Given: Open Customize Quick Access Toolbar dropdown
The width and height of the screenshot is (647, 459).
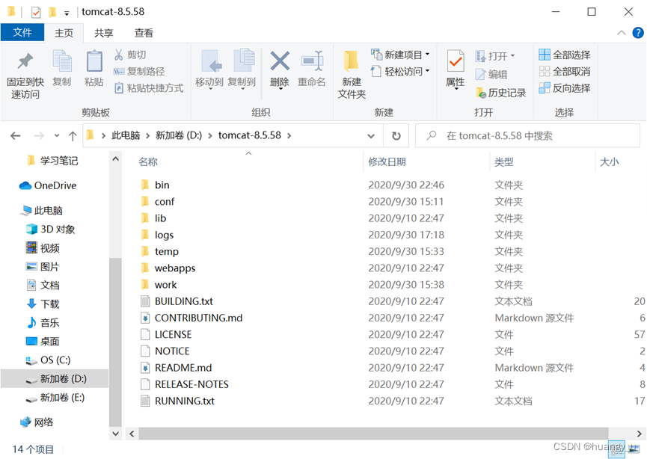Looking at the screenshot, I should tap(67, 13).
